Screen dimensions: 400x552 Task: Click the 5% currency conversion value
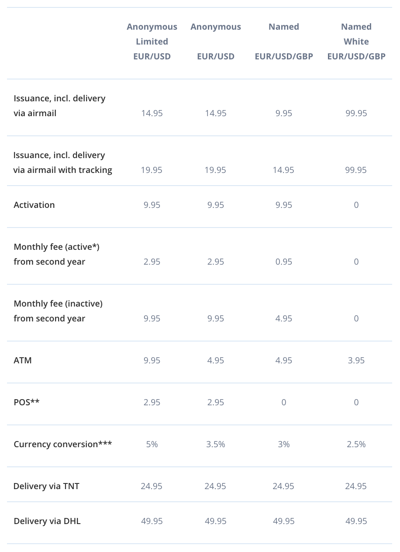tap(152, 444)
